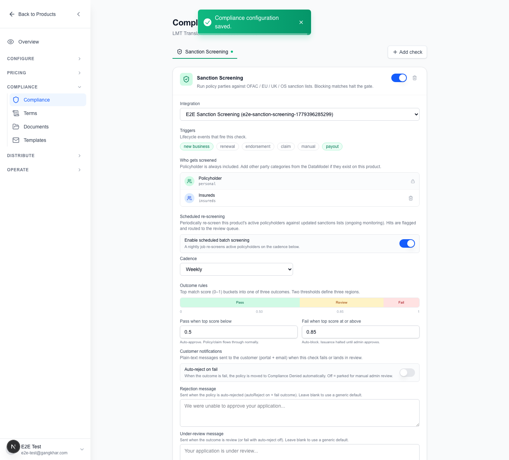
Task: Expand the OPERATE sidebar section
Action: (45, 170)
